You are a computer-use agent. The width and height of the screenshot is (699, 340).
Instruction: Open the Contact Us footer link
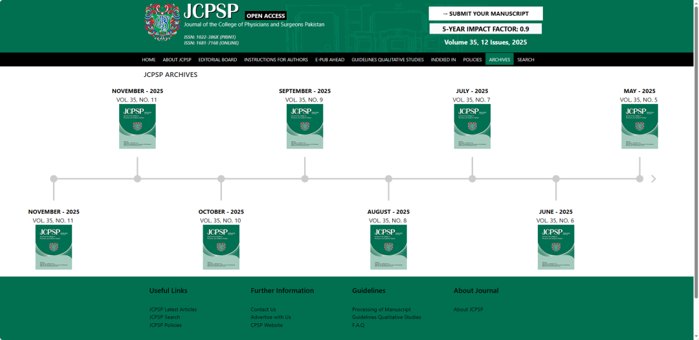(263, 309)
